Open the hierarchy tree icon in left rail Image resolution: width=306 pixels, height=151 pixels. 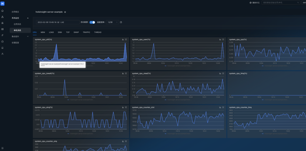tap(2, 17)
